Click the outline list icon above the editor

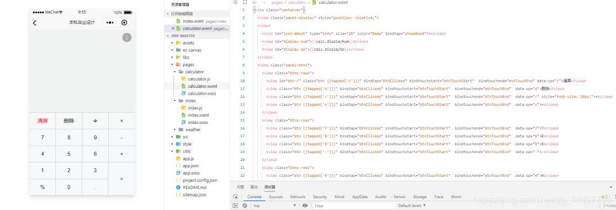tap(235, 2)
